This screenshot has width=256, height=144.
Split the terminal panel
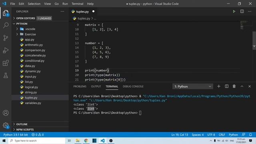coord(227,86)
